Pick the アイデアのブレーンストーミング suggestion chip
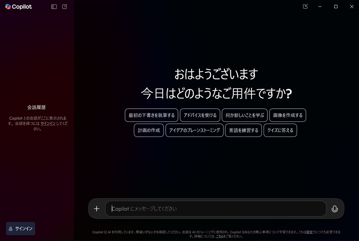The width and height of the screenshot is (359, 241). click(x=194, y=130)
